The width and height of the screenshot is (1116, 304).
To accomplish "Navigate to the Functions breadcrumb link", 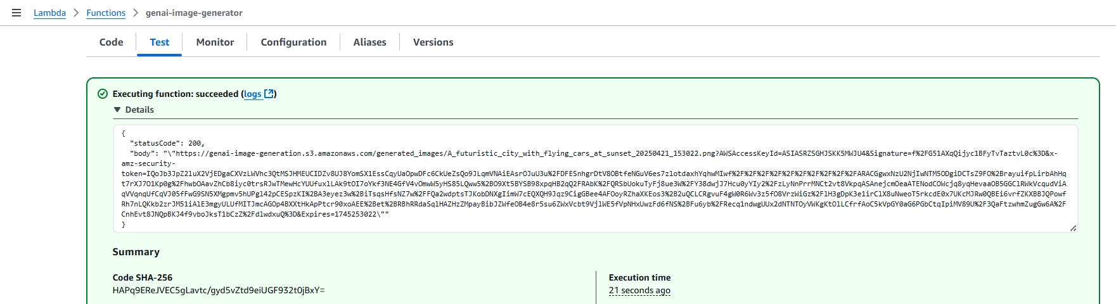I will click(106, 13).
